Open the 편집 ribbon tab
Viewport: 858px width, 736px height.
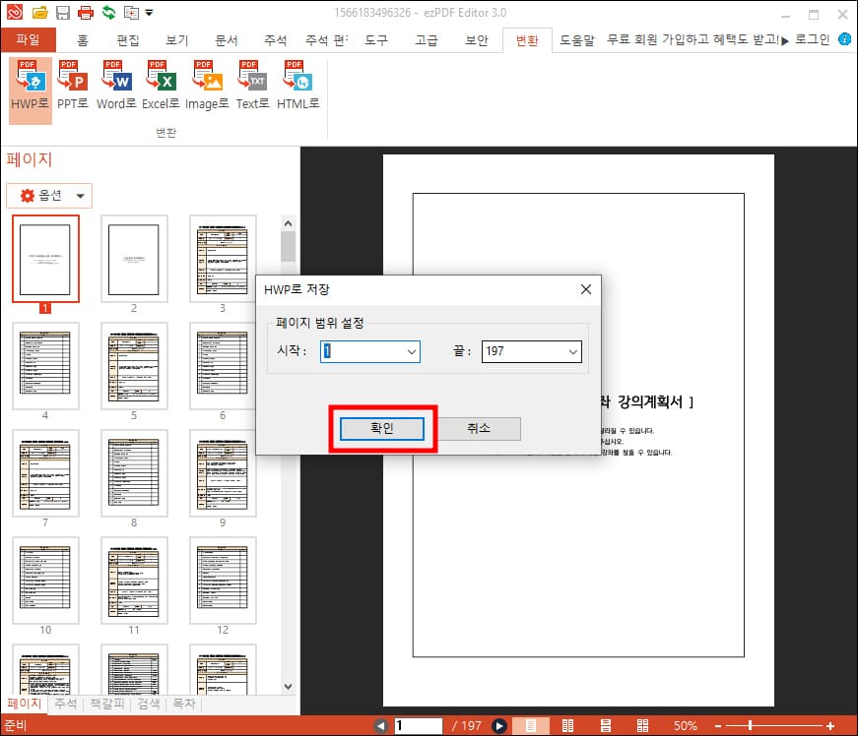tap(128, 40)
